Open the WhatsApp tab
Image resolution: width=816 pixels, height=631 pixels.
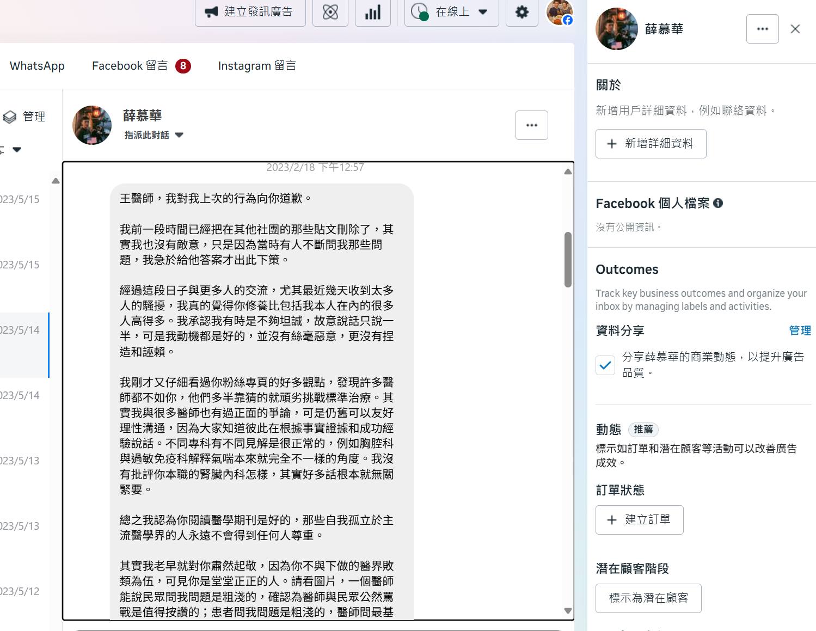click(x=37, y=66)
